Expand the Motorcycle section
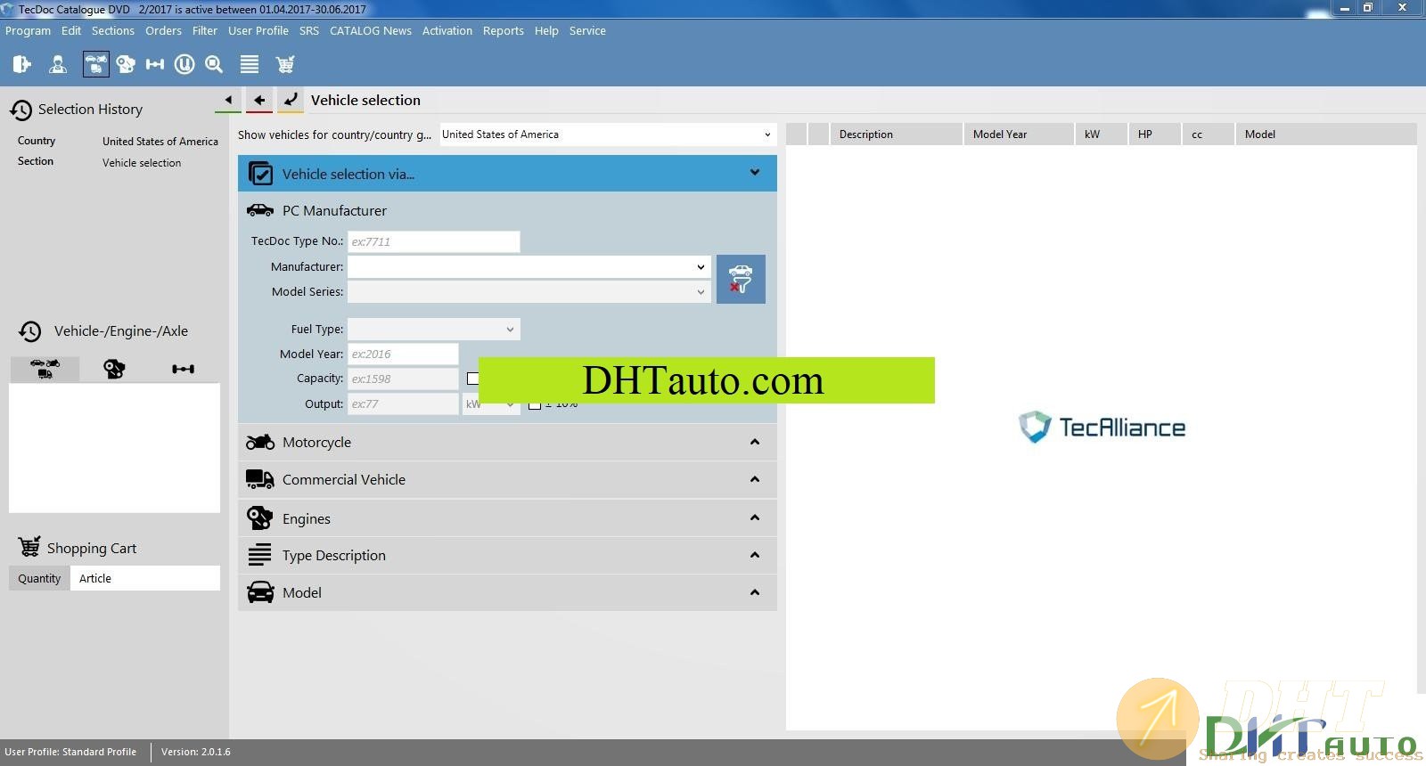Viewport: 1426px width, 766px height. [x=755, y=442]
